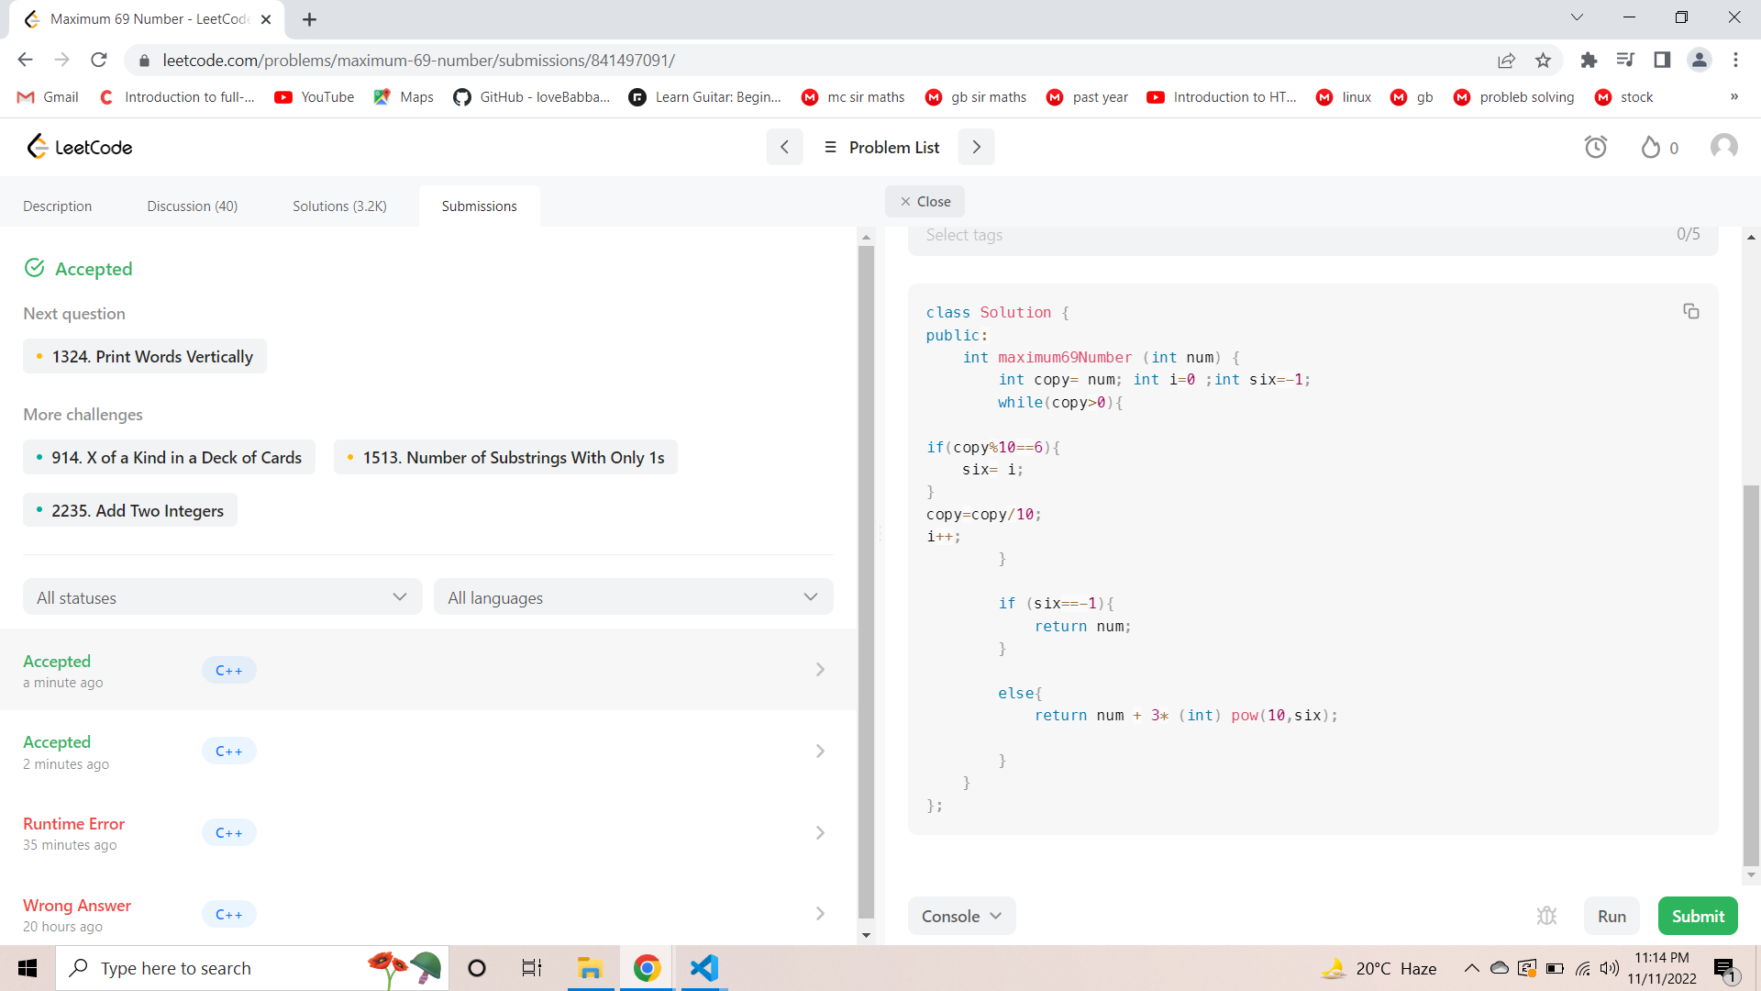Open Visual Studio Code from taskbar
The width and height of the screenshot is (1761, 991).
pos(704,968)
